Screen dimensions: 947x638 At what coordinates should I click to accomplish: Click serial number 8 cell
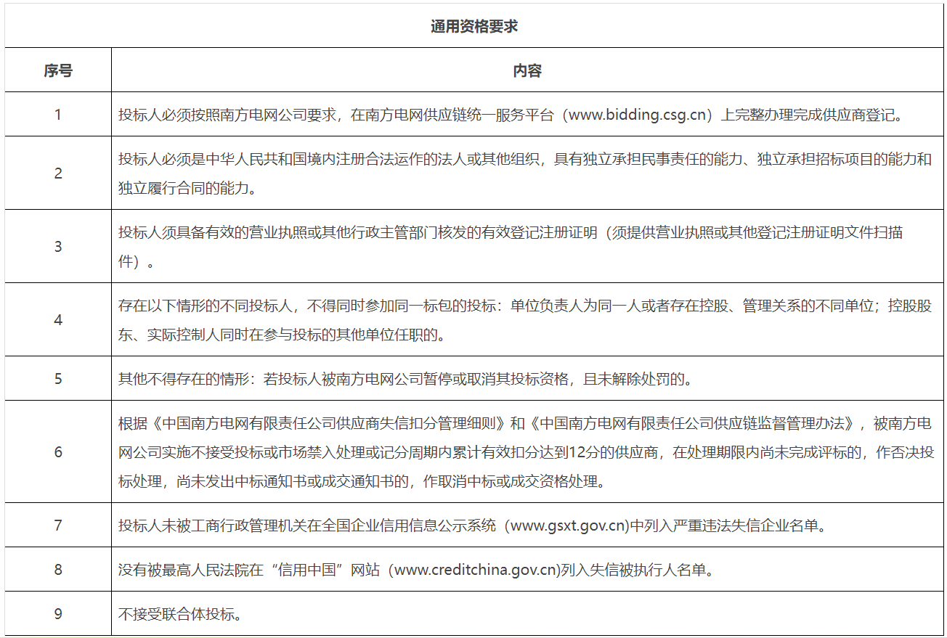[58, 569]
